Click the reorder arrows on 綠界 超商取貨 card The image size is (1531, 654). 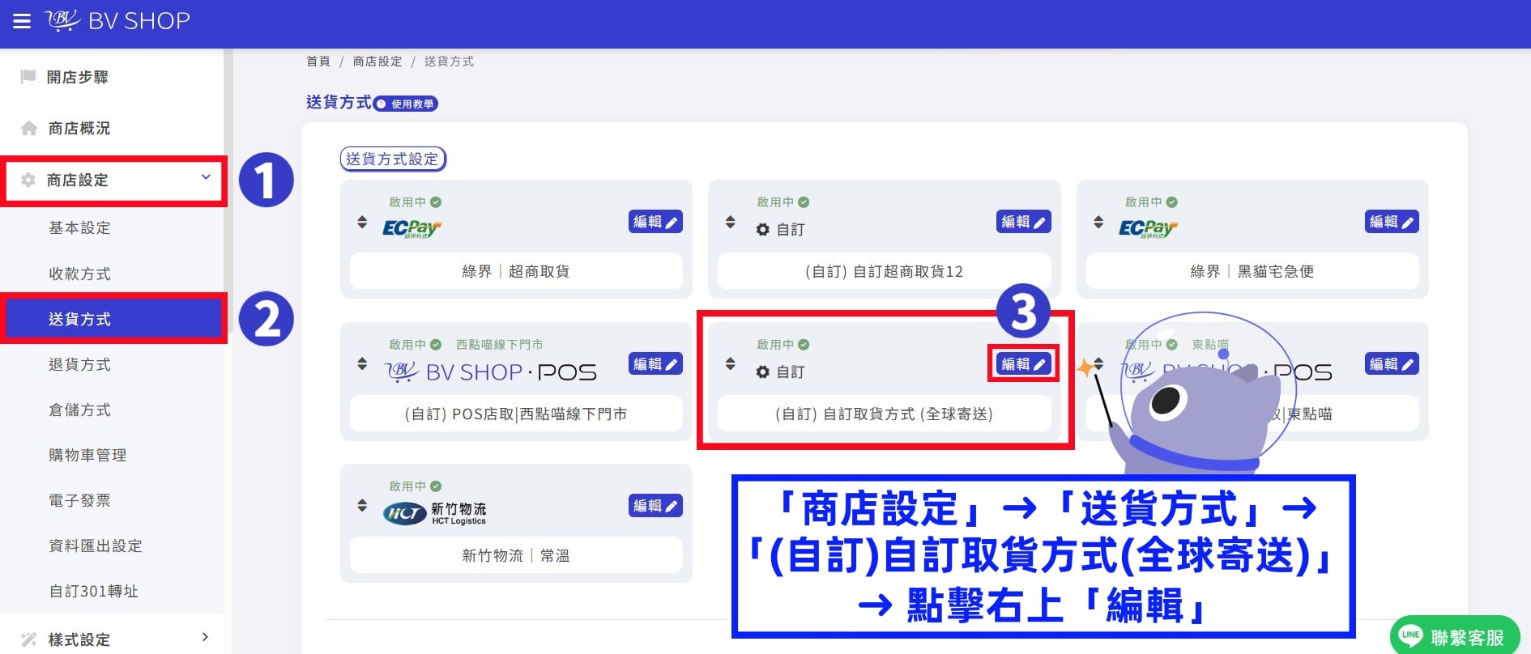coord(362,222)
